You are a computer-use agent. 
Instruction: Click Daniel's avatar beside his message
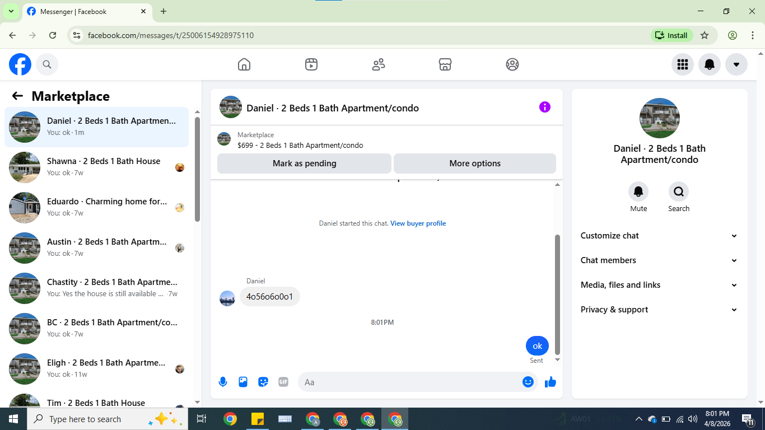click(x=227, y=298)
